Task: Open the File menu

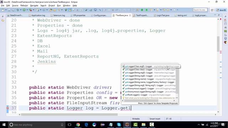Action: tap(2, 6)
